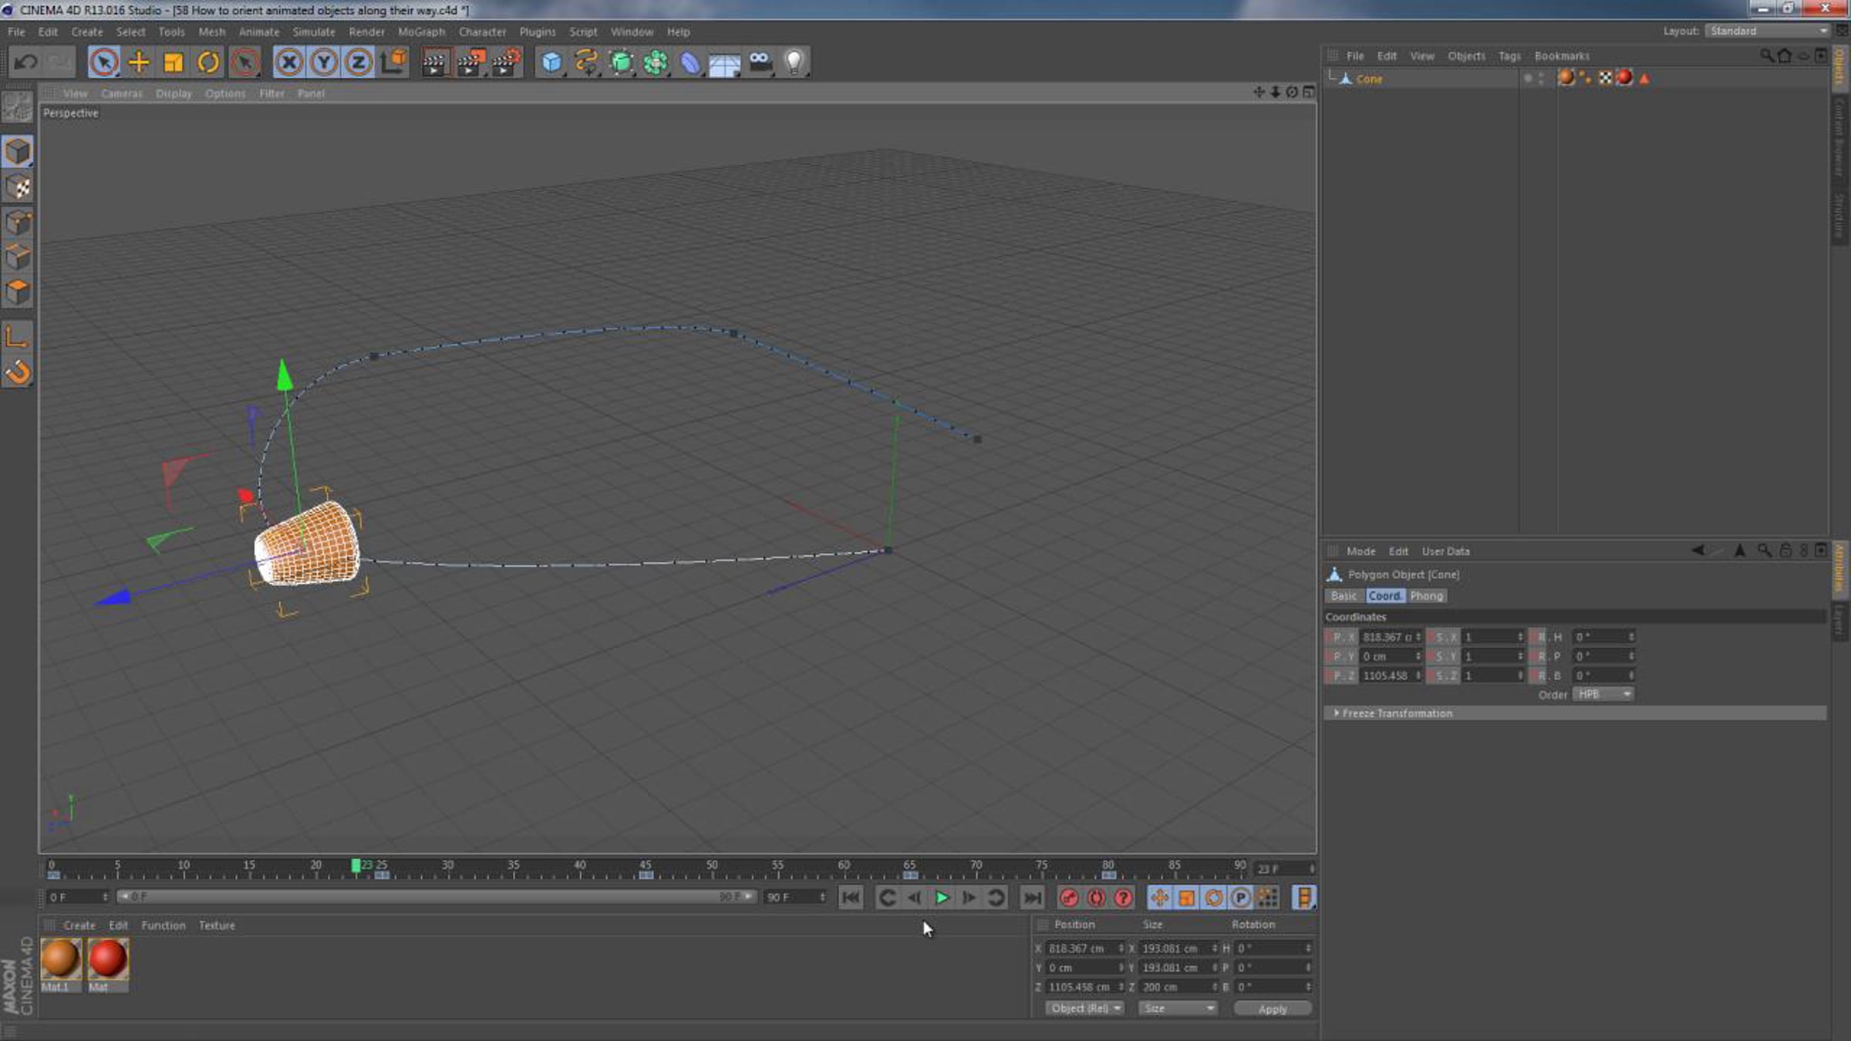Click the Undo arrow icon
This screenshot has width=1851, height=1041.
pyautogui.click(x=25, y=62)
